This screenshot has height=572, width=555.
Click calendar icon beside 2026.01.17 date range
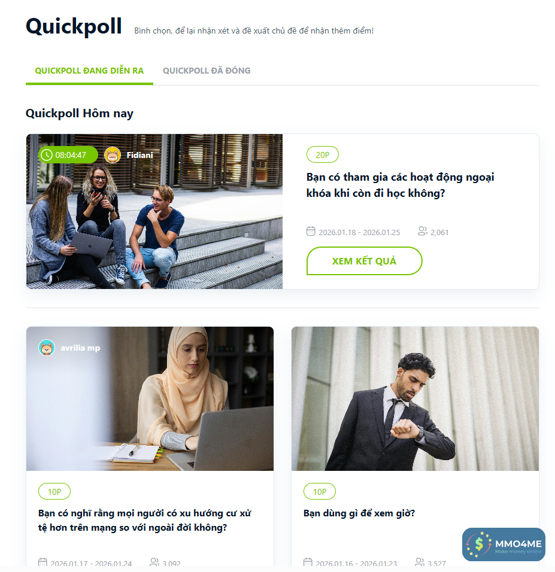[x=43, y=562]
